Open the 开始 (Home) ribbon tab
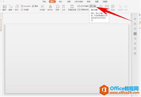 click(44, 2)
